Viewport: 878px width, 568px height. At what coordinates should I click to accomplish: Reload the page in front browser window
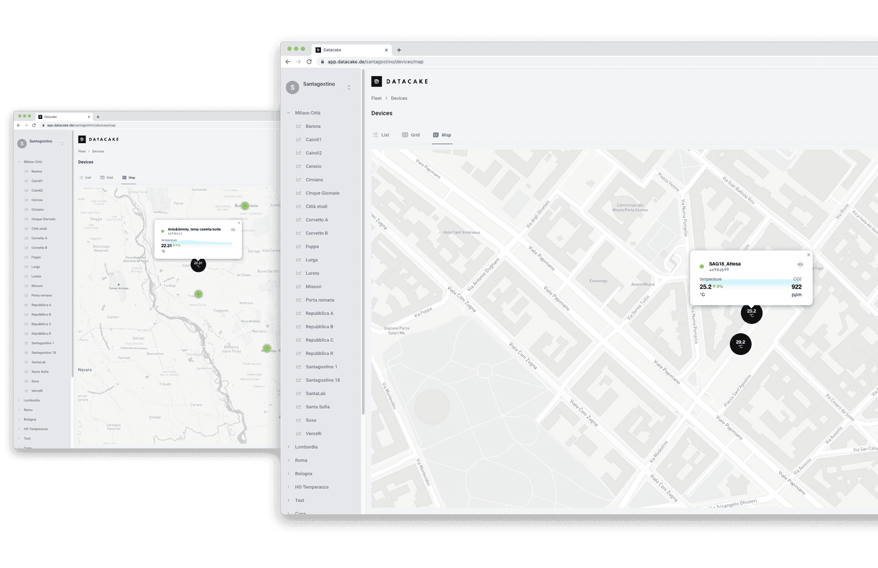click(x=309, y=62)
